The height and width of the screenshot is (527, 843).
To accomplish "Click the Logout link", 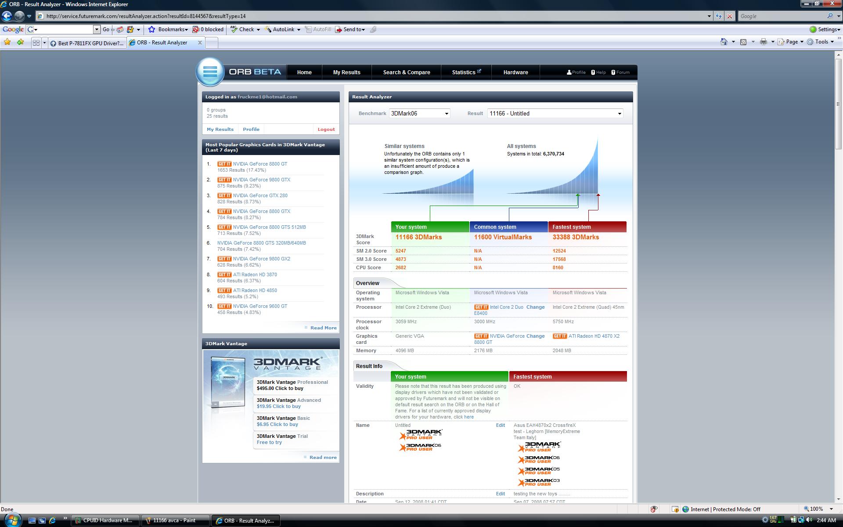I will 326,130.
